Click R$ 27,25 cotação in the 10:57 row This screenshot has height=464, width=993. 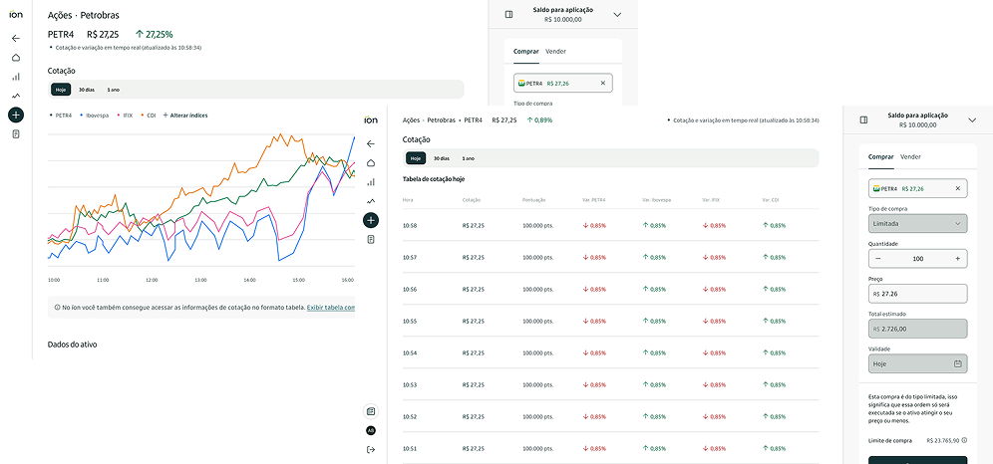474,257
